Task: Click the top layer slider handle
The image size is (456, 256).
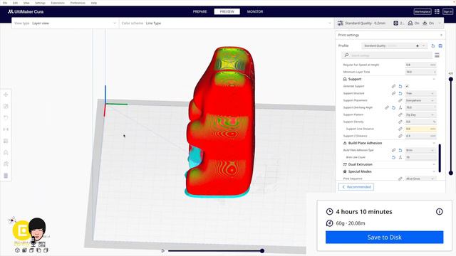Action: tap(451, 79)
